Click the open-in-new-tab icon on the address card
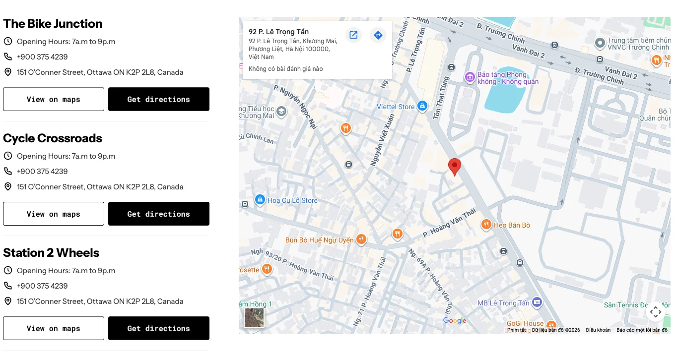The width and height of the screenshot is (678, 356). click(353, 35)
